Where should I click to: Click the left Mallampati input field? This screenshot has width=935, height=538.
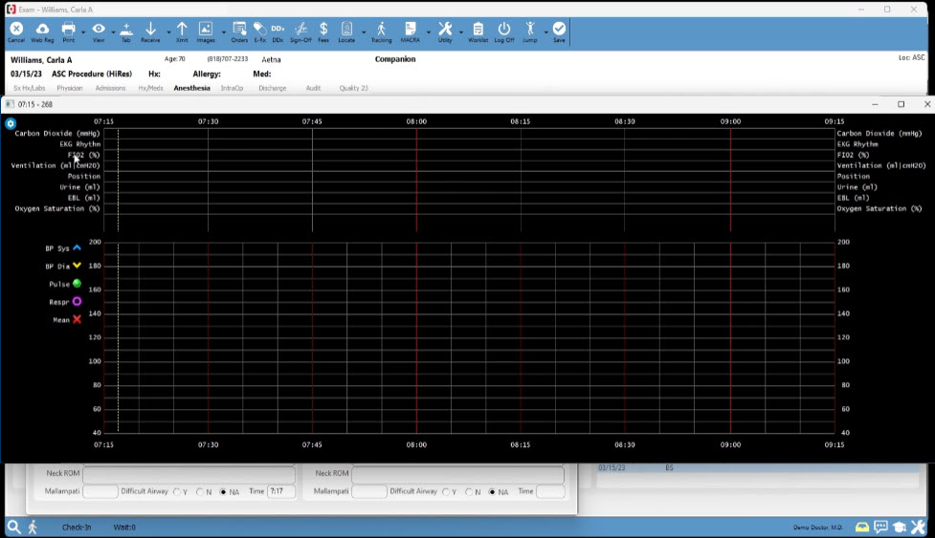coord(100,491)
